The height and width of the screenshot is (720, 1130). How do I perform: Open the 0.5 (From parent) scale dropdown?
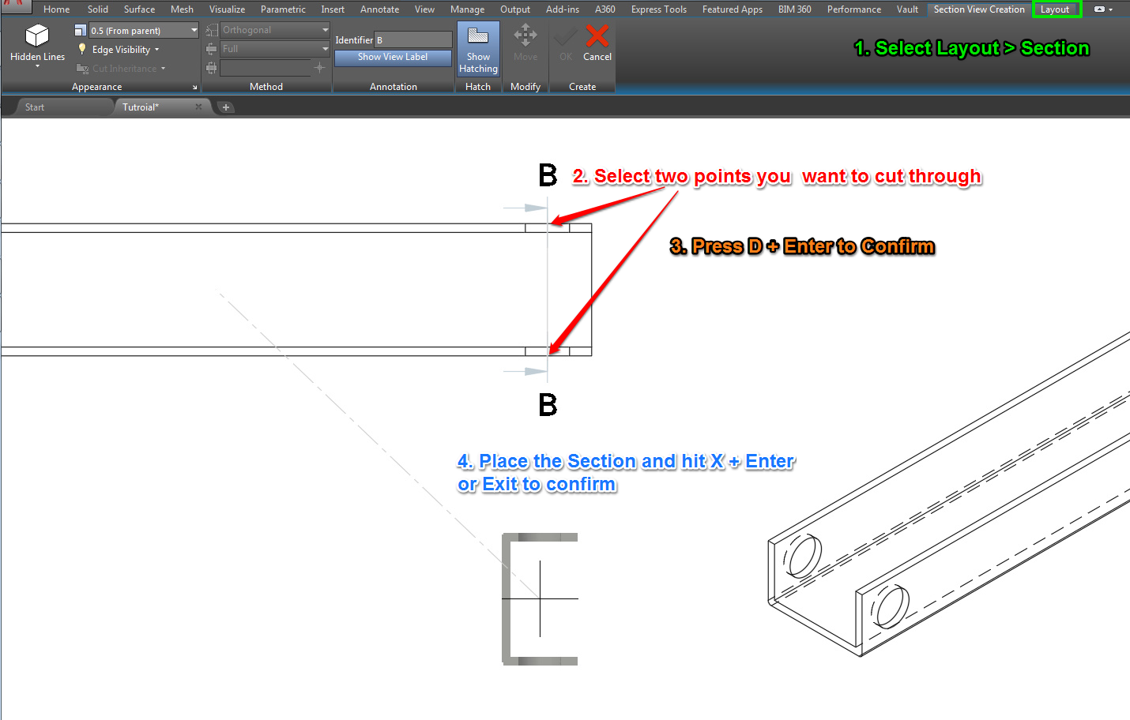point(194,30)
